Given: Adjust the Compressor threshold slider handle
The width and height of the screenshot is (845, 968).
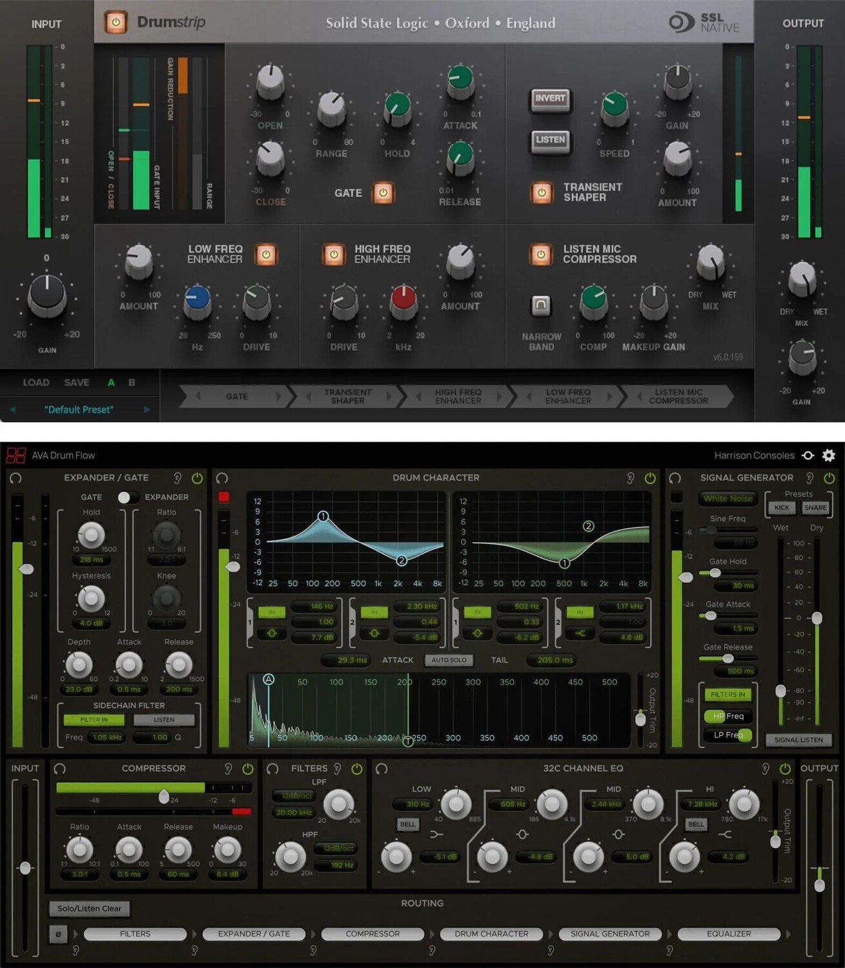Looking at the screenshot, I should (x=164, y=796).
